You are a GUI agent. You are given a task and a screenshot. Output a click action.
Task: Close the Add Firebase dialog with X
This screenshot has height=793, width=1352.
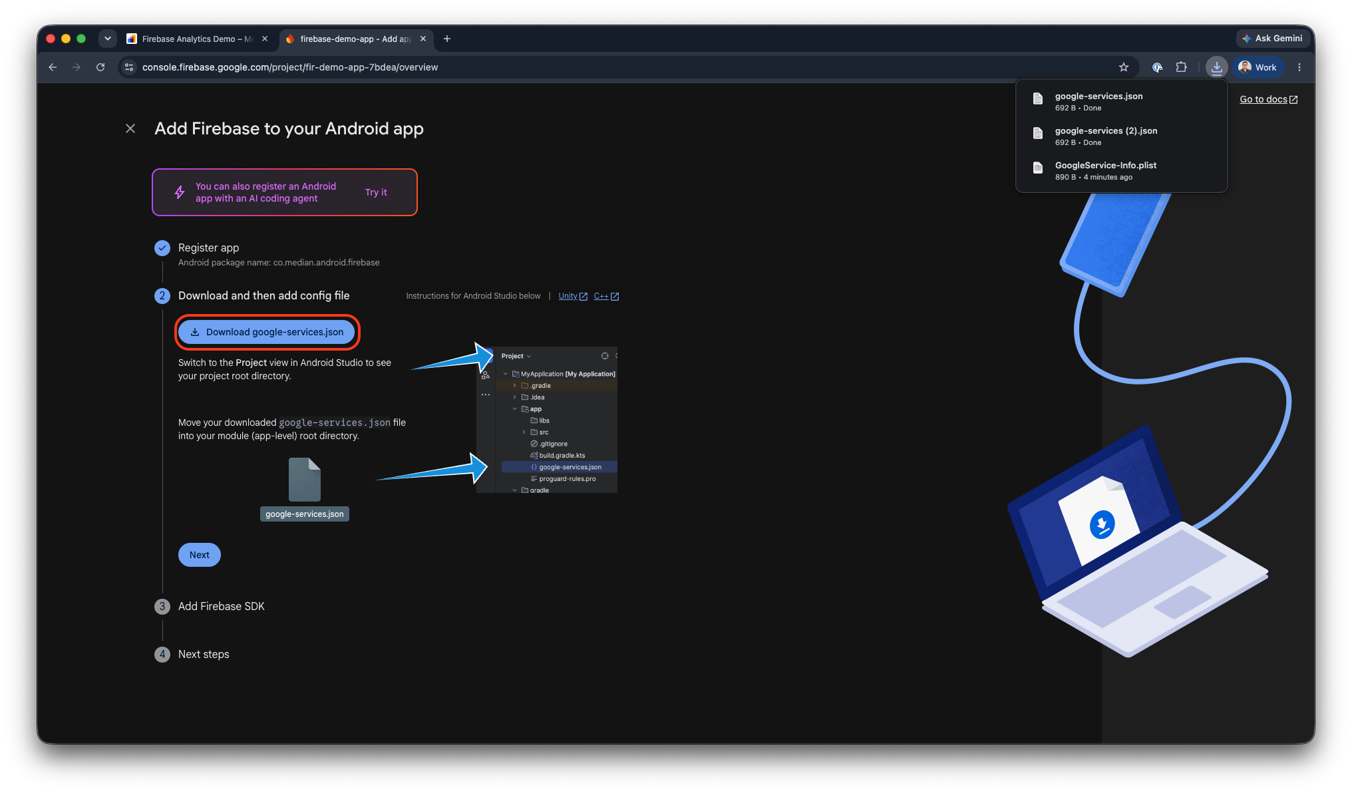point(130,128)
